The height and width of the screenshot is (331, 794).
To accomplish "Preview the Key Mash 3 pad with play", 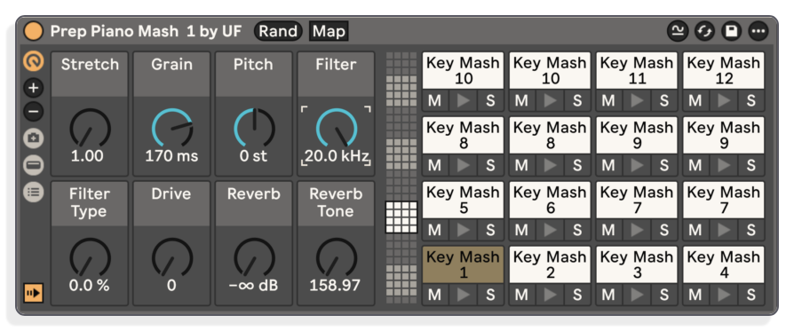I will (x=637, y=295).
